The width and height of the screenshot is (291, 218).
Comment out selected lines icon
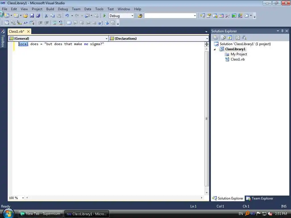tap(55, 23)
